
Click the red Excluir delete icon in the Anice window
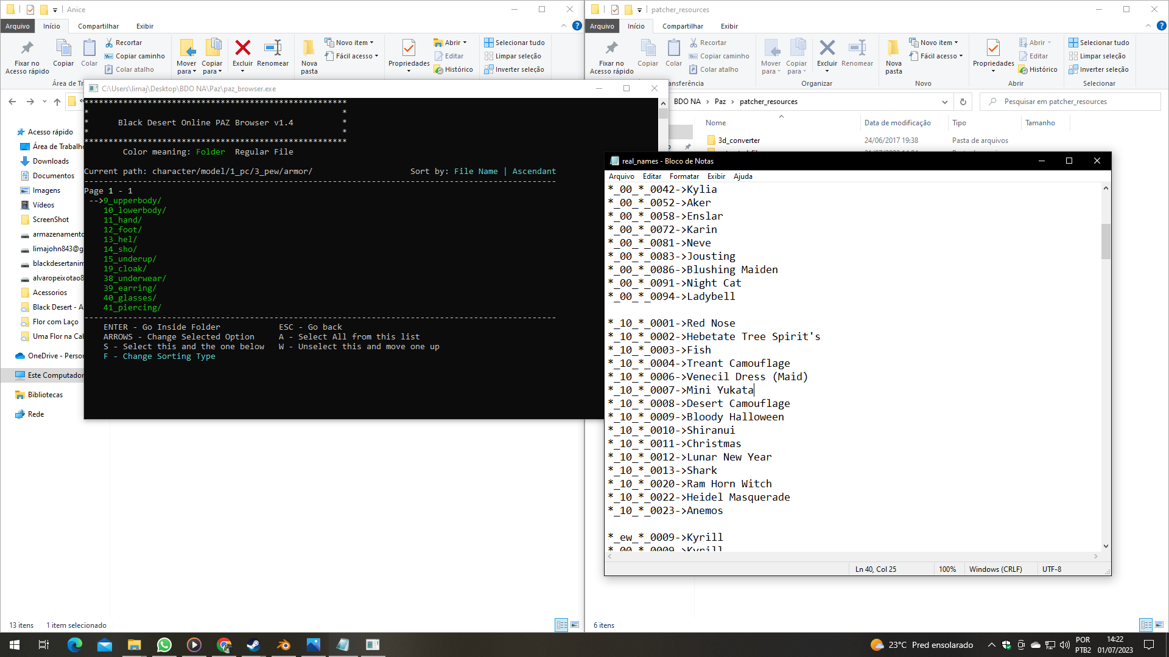(x=242, y=49)
